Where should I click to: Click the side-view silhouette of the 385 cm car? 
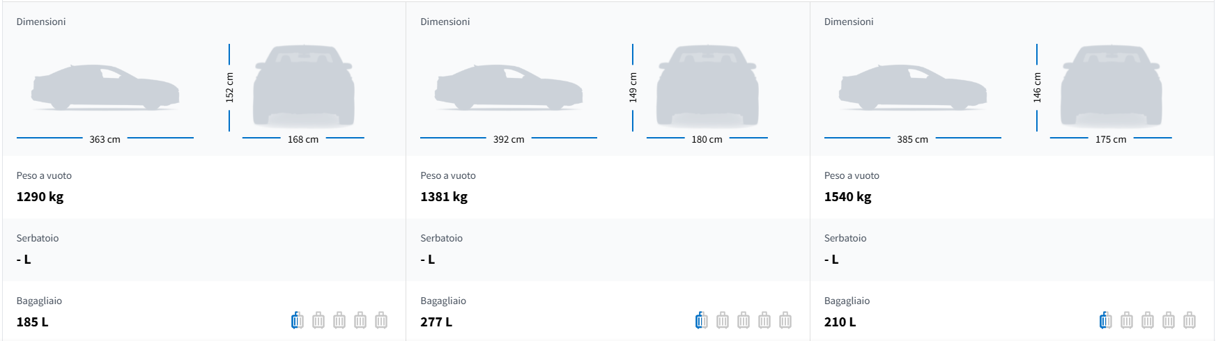[x=913, y=88]
